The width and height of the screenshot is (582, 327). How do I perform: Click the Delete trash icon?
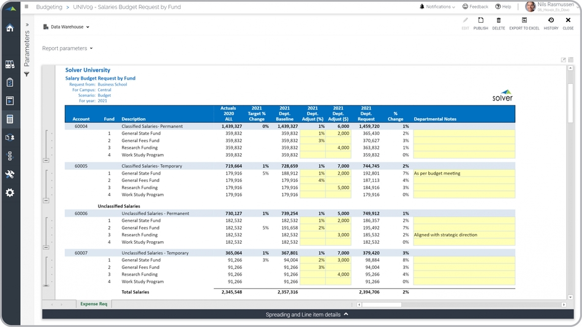499,23
